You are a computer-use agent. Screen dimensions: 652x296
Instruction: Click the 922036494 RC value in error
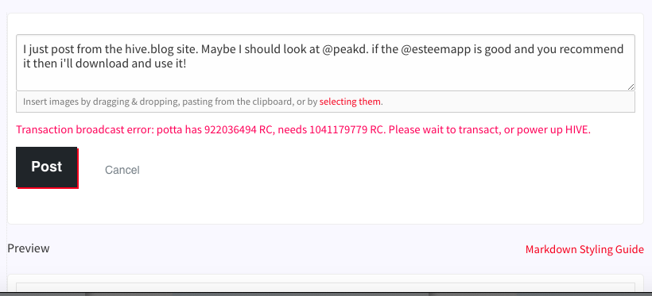tap(237, 130)
